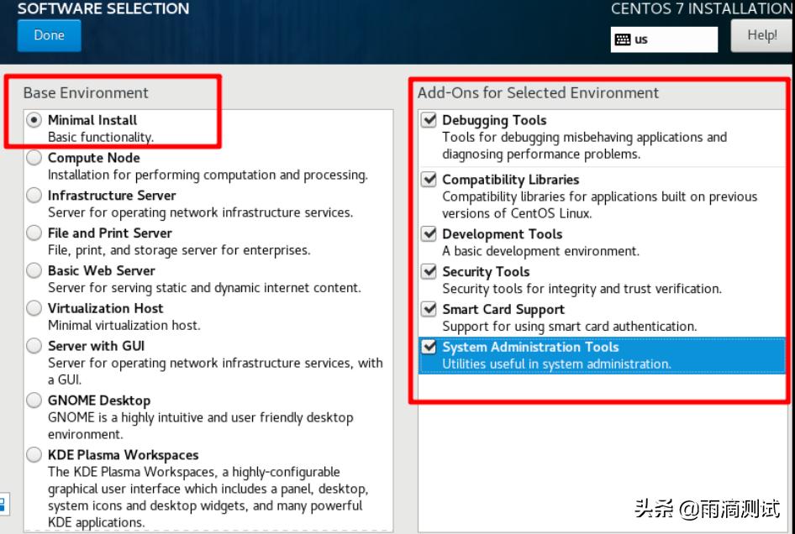Select the Virtualization Host option
This screenshot has width=795, height=534.
click(x=34, y=308)
